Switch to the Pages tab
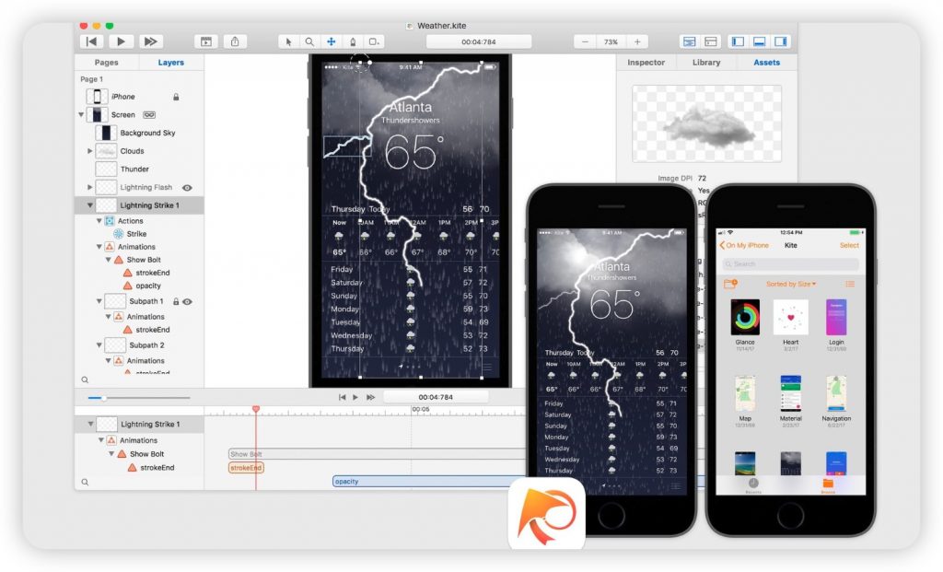This screenshot has width=943, height=572. pos(106,62)
